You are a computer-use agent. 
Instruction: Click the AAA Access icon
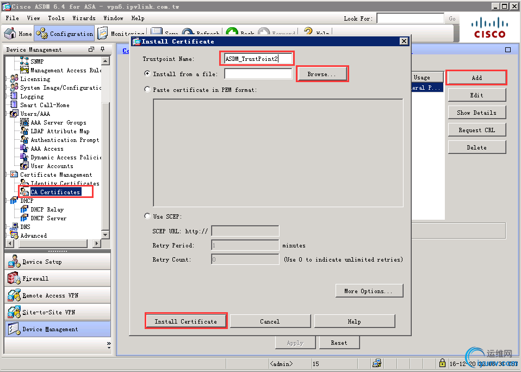(x=24, y=148)
